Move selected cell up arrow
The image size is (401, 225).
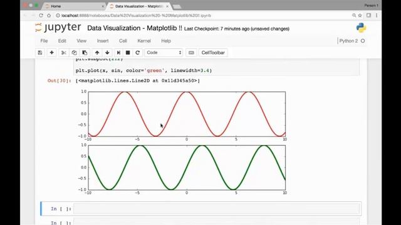tap(97, 52)
